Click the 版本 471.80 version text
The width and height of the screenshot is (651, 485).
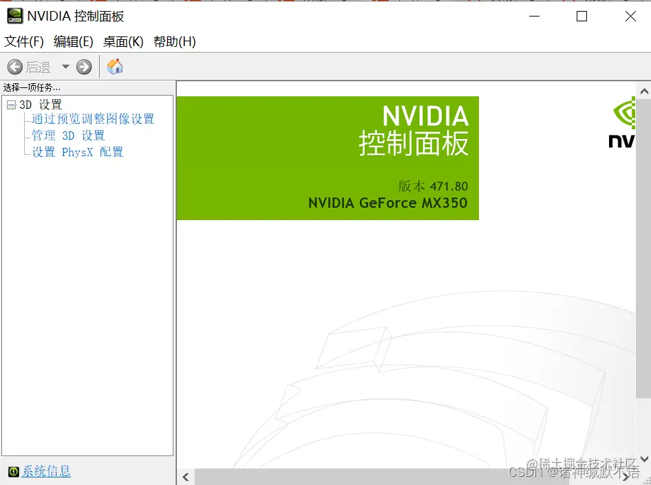coord(433,186)
